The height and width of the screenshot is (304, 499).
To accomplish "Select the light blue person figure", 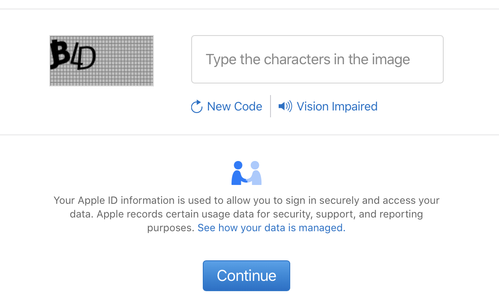I will [x=254, y=173].
